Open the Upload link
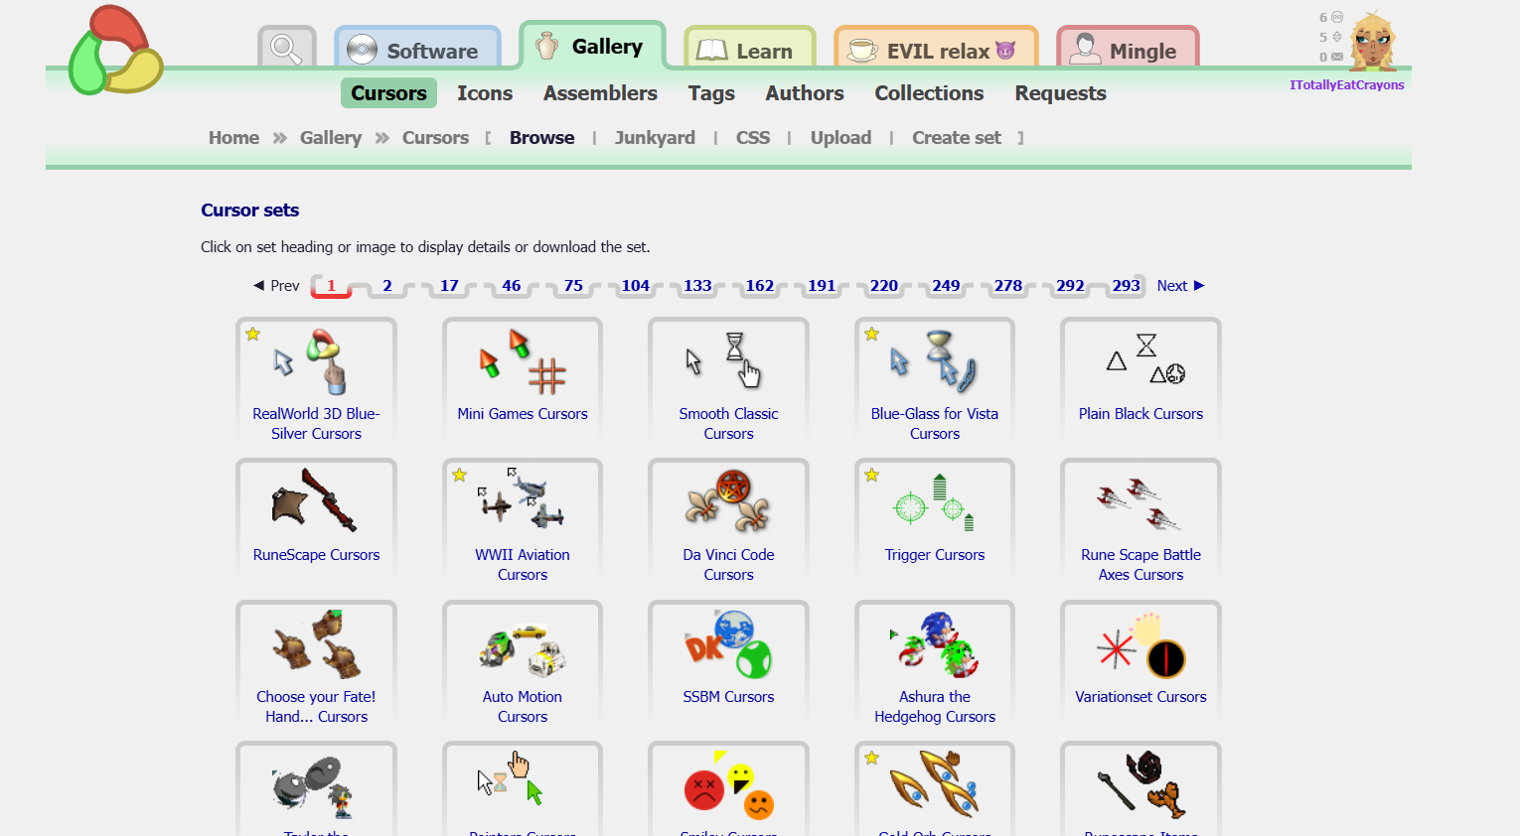Screen dimensions: 1520x836 point(840,138)
